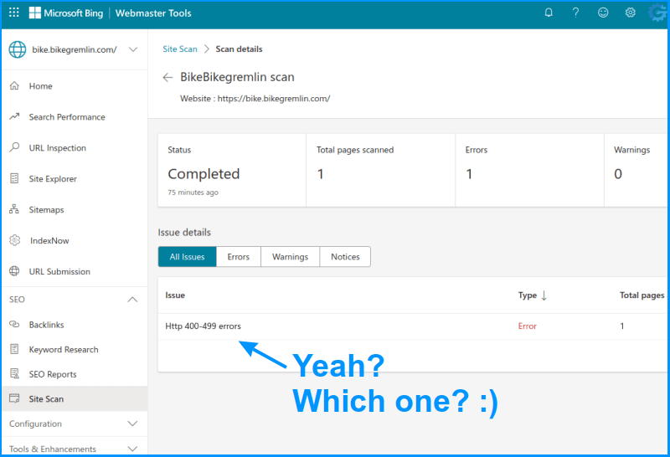670x457 pixels.
Task: Click the Issue column header
Action: tap(175, 295)
